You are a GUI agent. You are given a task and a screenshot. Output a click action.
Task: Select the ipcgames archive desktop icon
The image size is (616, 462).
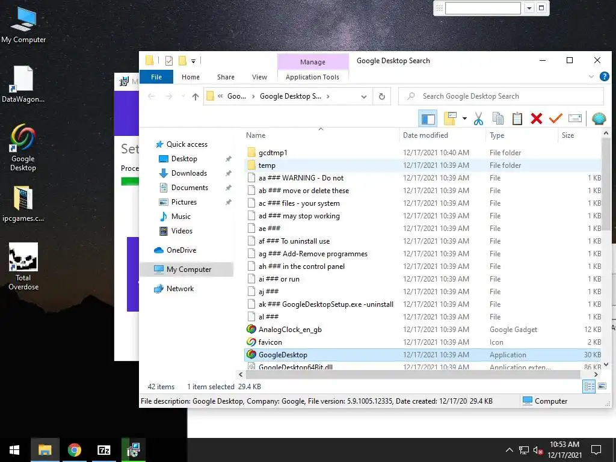tap(23, 204)
